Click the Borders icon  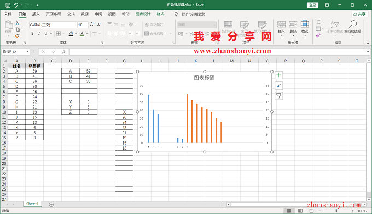[x=59, y=34]
